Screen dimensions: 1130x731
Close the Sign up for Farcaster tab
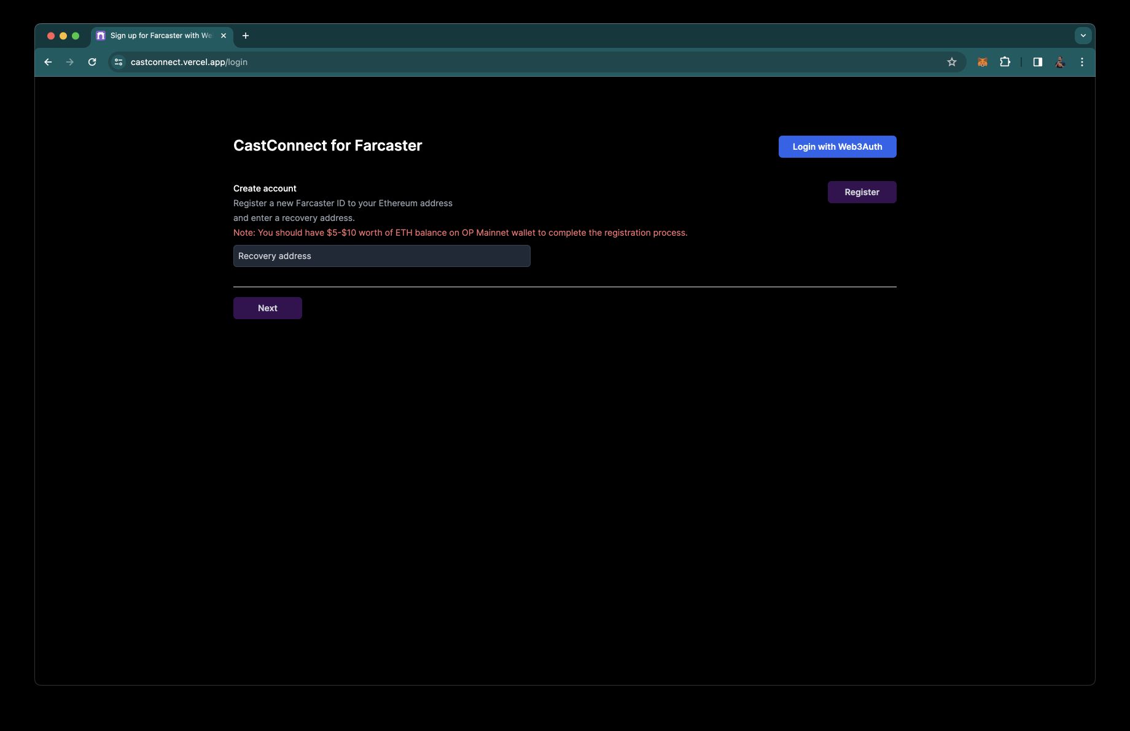(x=224, y=36)
